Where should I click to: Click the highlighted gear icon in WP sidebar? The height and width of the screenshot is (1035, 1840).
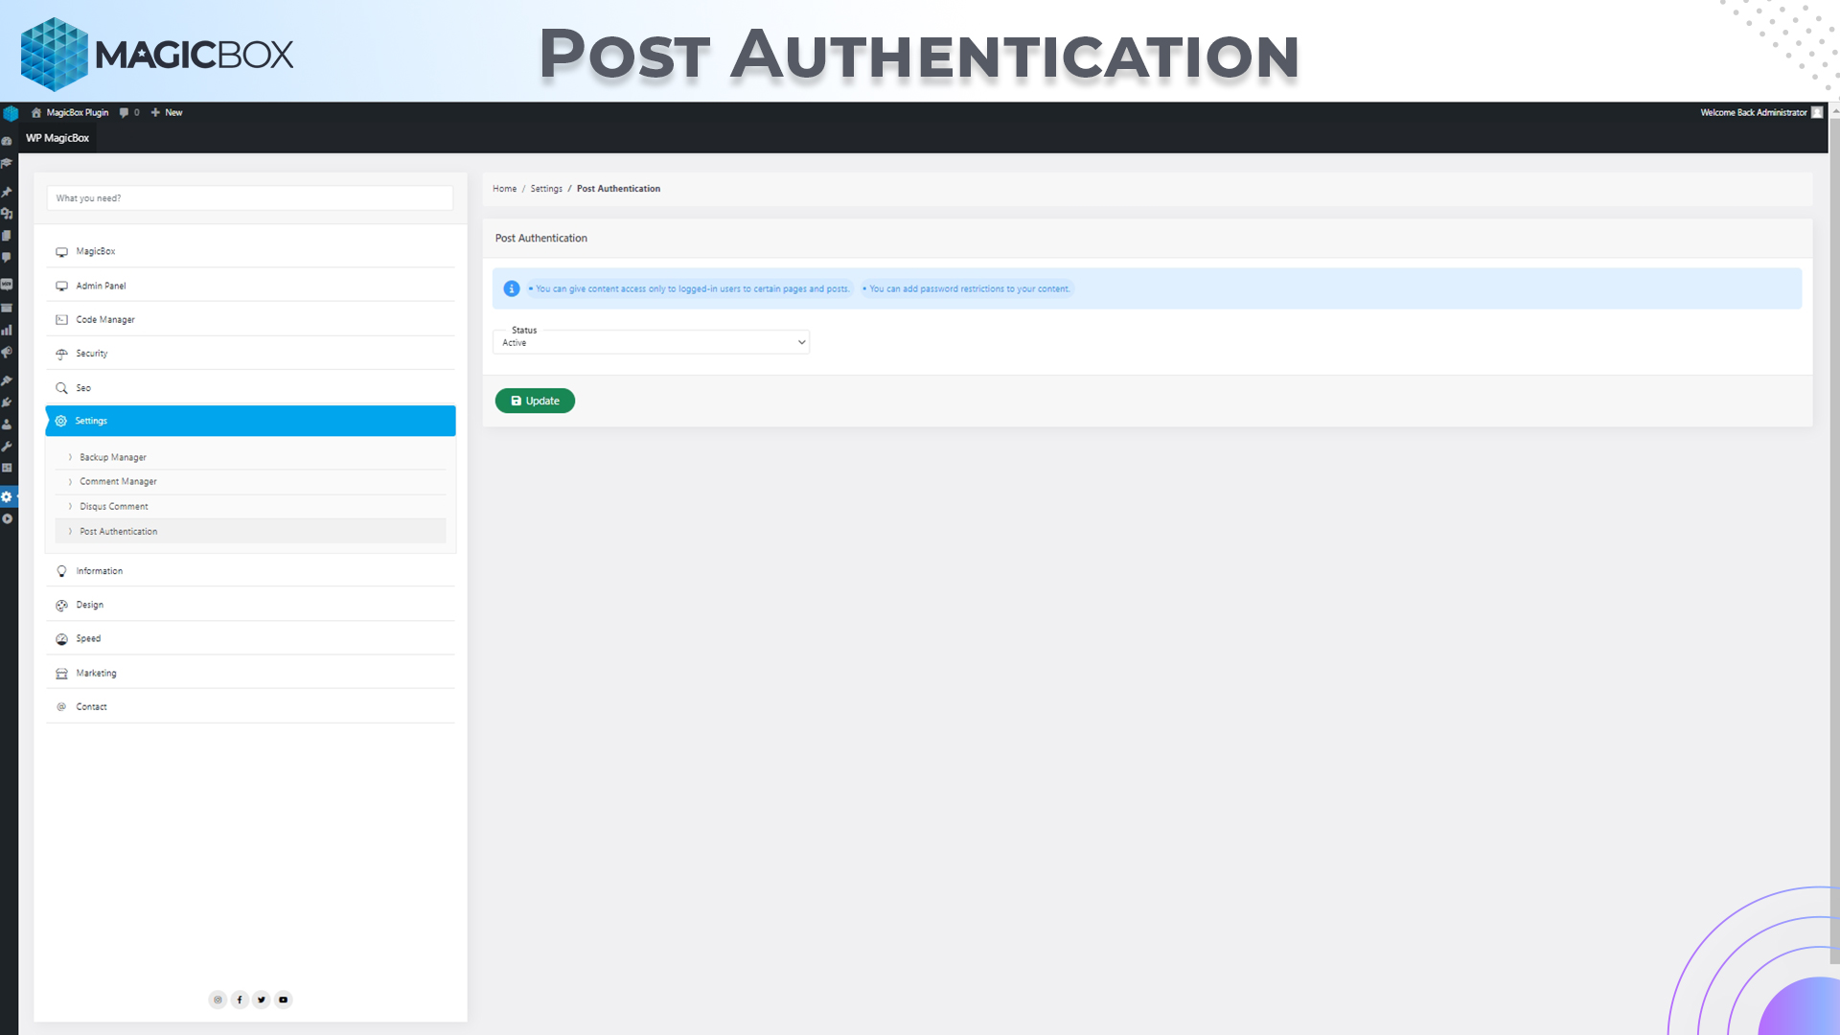coord(7,496)
